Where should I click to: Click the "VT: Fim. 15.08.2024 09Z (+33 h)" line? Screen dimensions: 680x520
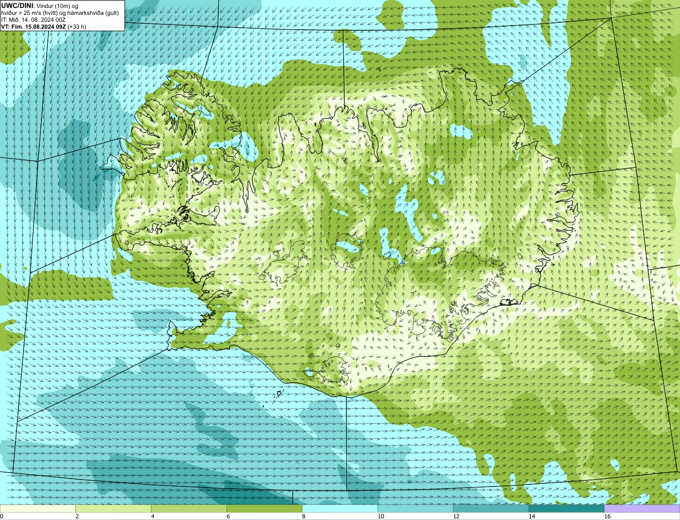[x=44, y=27]
